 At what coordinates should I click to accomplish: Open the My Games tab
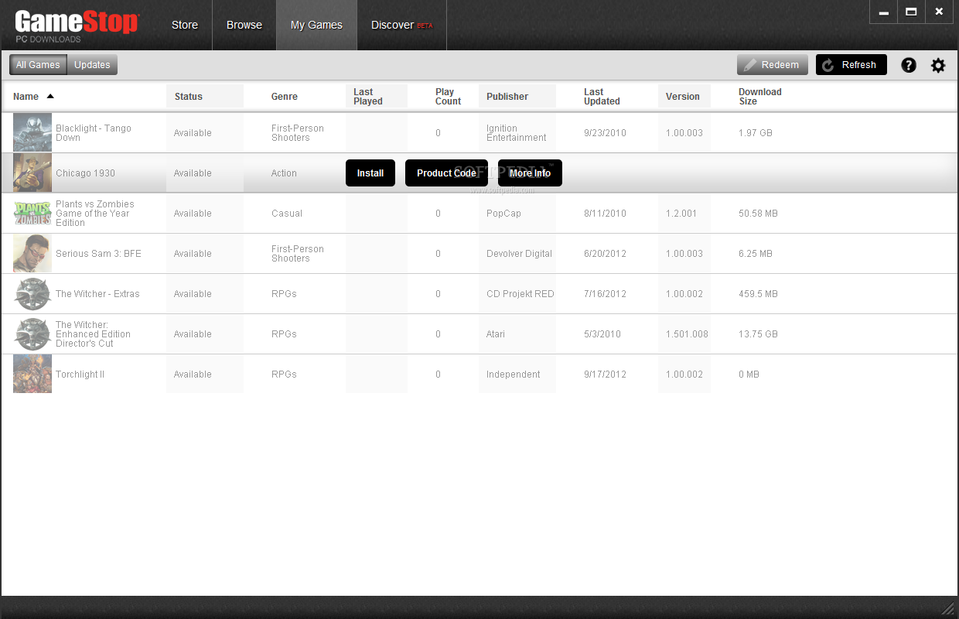click(x=316, y=25)
